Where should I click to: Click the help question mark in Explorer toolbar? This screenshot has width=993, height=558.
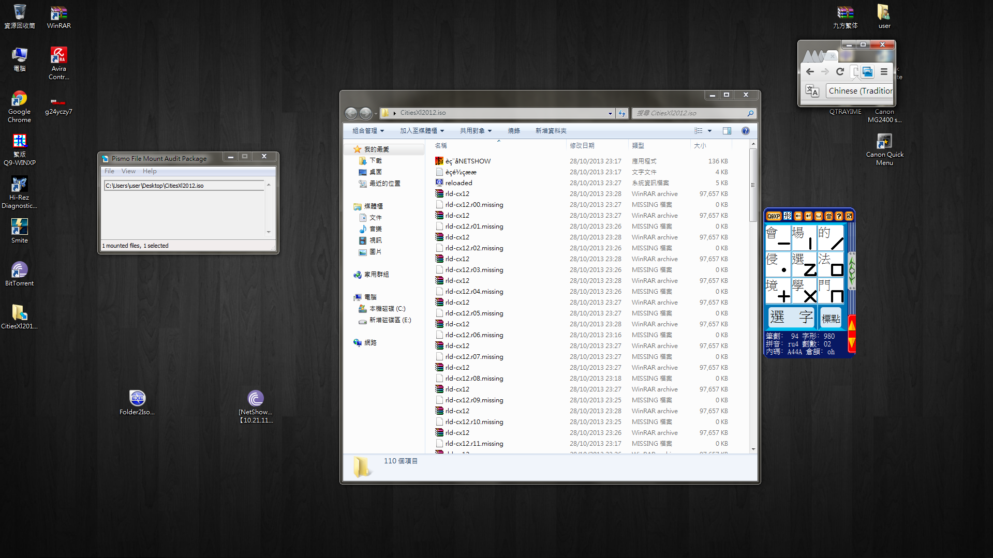coord(746,131)
